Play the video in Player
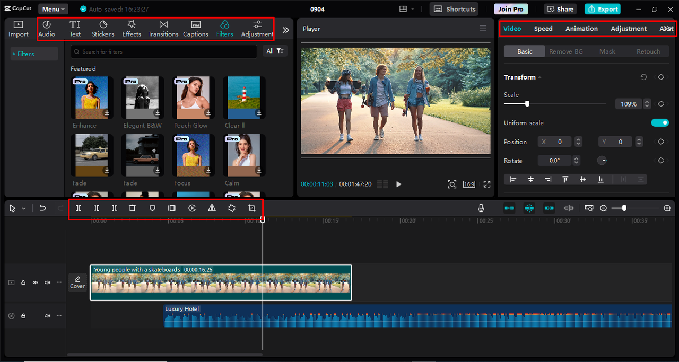679x362 pixels. [x=399, y=184]
